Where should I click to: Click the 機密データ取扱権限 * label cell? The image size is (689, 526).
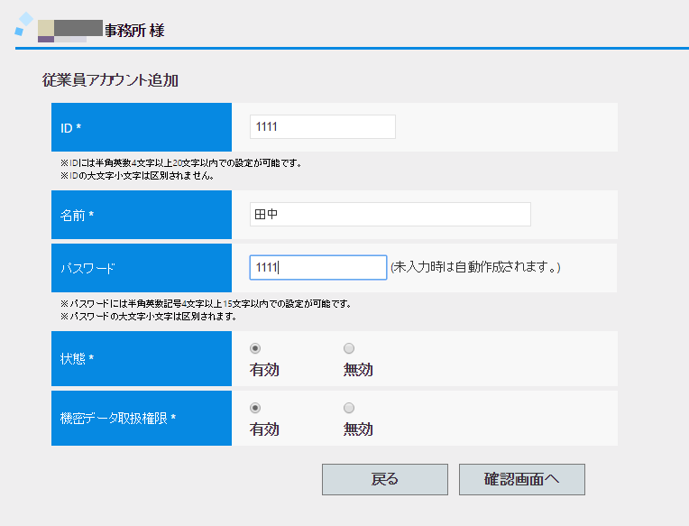[x=142, y=418]
